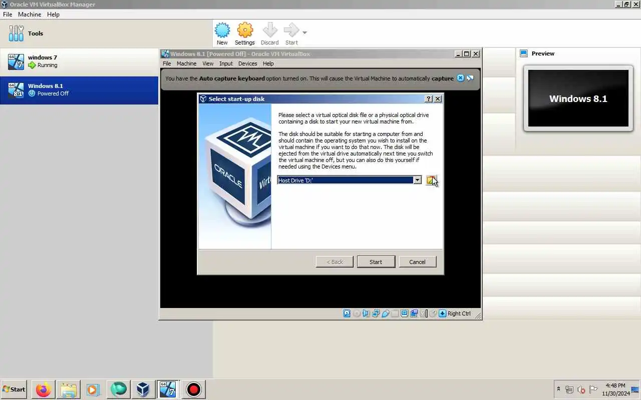Click the Right Ctrl host key label

tap(459, 313)
